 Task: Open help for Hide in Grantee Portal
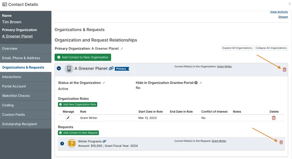click(x=196, y=82)
